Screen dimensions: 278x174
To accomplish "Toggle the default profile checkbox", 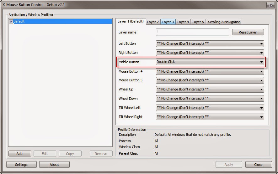I will 11,21.
